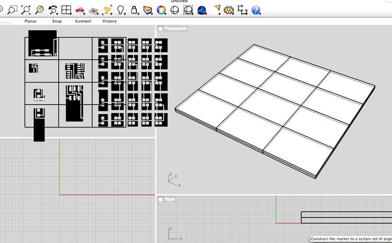This screenshot has height=243, width=392.
Task: Click the Zoom Extents icon
Action: [x=26, y=10]
